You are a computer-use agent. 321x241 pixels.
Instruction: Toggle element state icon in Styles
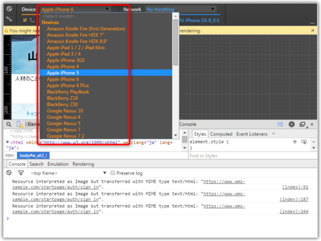point(304,142)
